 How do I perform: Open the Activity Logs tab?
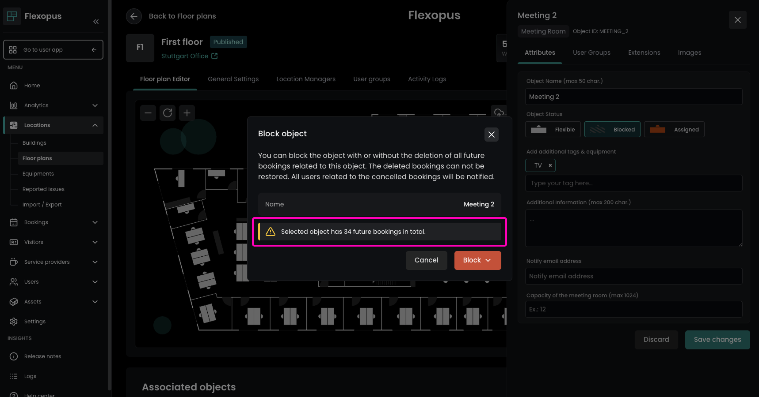pos(427,79)
